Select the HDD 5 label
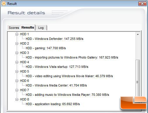The image size is (148, 113). tap(25, 71)
